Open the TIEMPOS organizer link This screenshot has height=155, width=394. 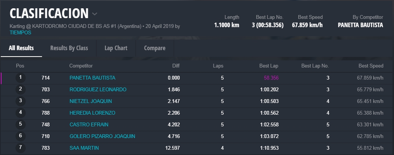(20, 33)
